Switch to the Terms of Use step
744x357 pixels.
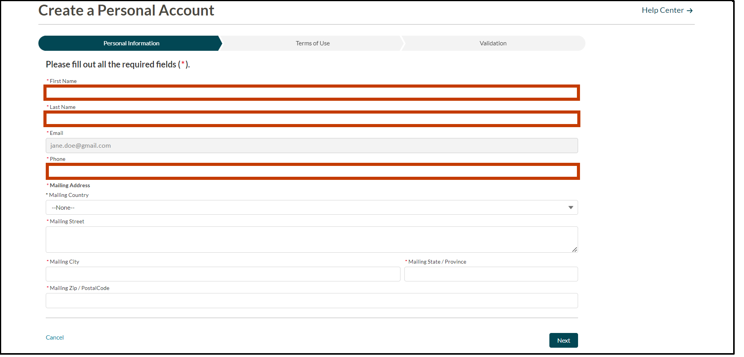click(x=312, y=43)
